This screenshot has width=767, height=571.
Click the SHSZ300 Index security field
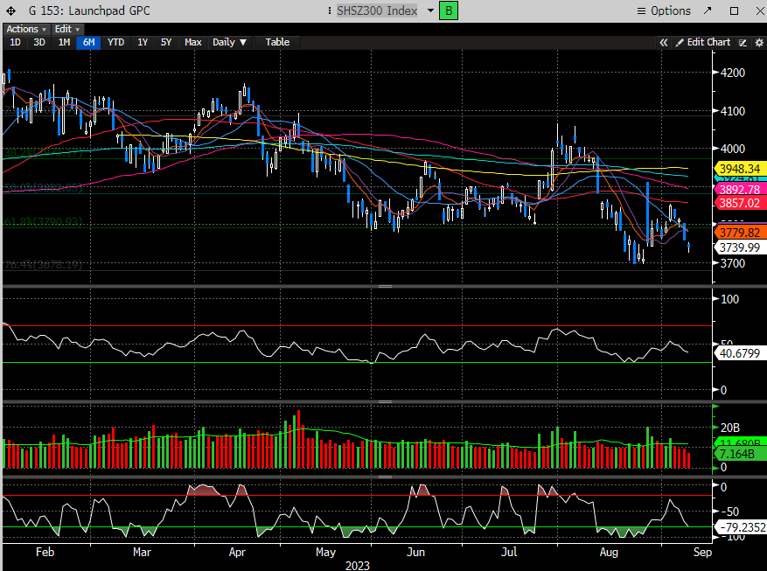tap(377, 10)
